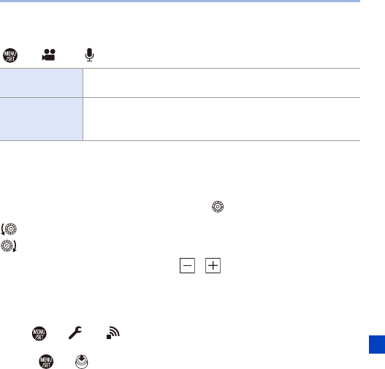The image size is (385, 369).
Task: Click the first row's white description cell
Action: 221,83
